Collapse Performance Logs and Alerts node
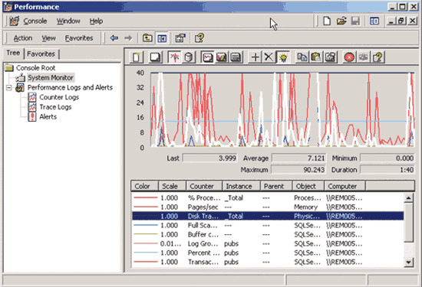422x287 pixels. (9, 87)
